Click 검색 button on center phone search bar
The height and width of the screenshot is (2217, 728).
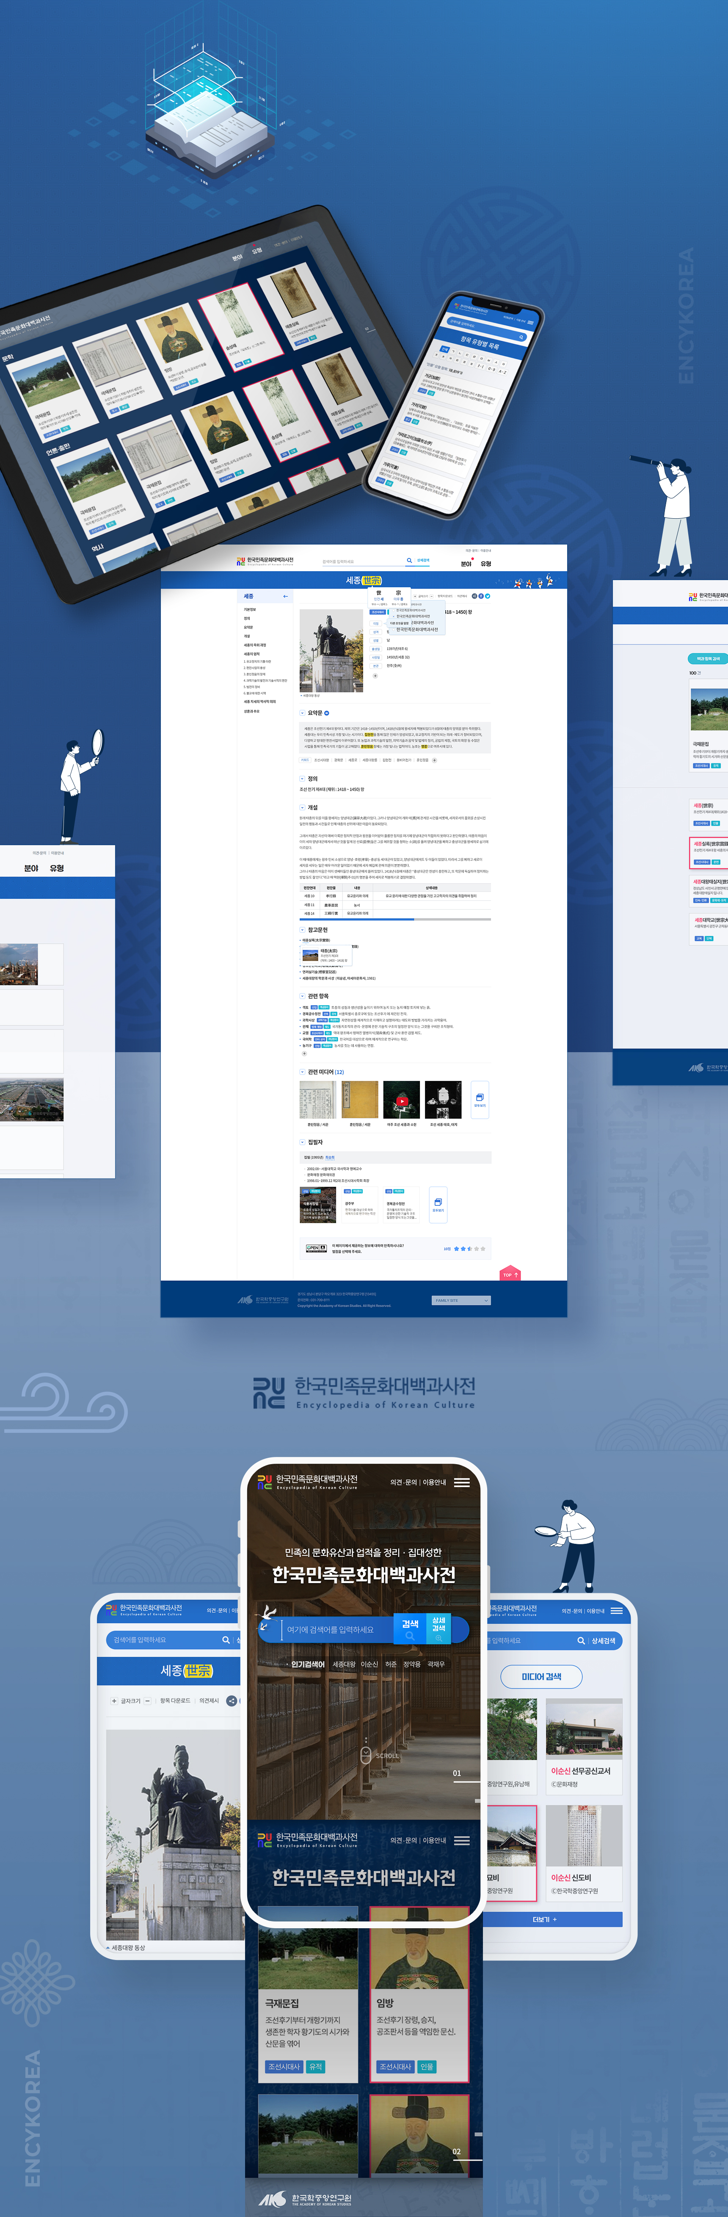tap(411, 1628)
